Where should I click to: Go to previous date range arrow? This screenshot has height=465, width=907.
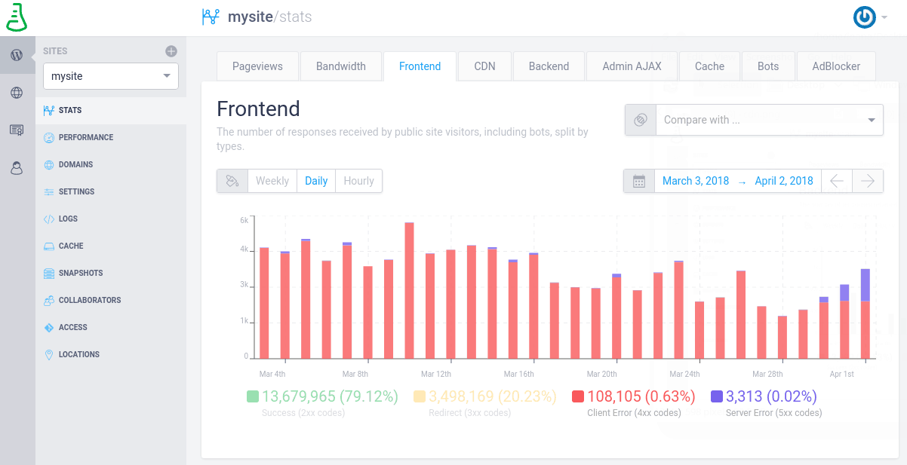[837, 181]
